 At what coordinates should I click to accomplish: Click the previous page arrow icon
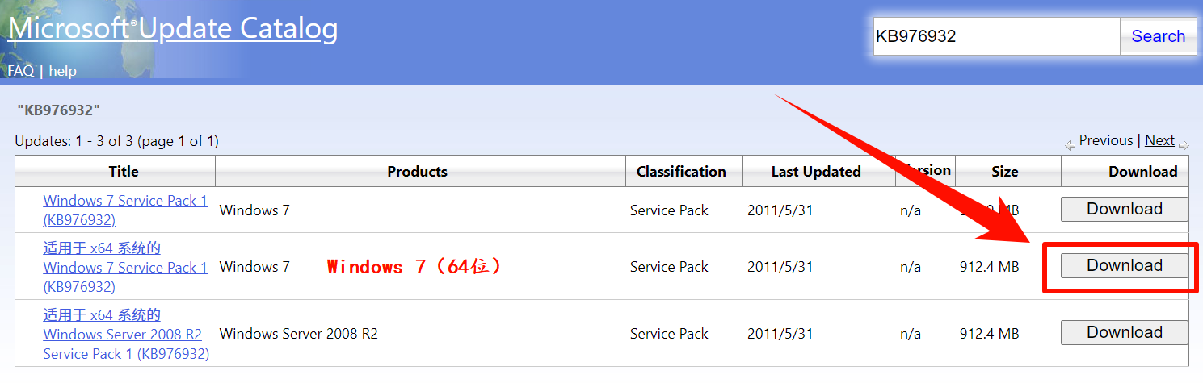click(x=1071, y=145)
